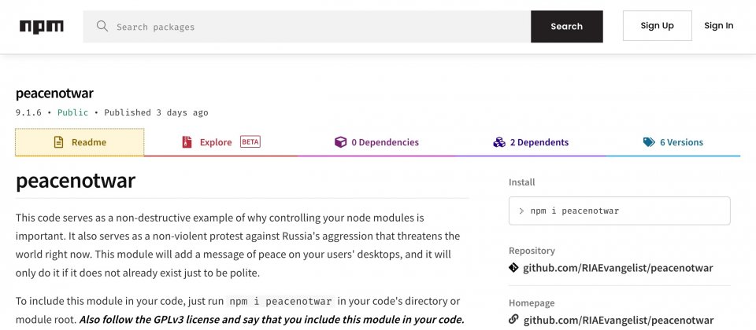Click the blue Versions tags icon
Viewport: 756px width, 330px height.
pos(649,142)
